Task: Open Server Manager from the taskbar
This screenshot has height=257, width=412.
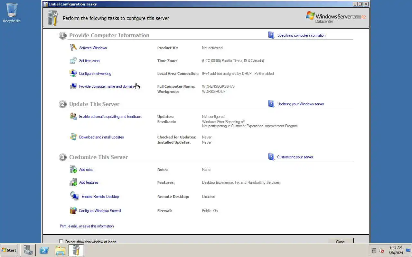Action: [x=28, y=250]
